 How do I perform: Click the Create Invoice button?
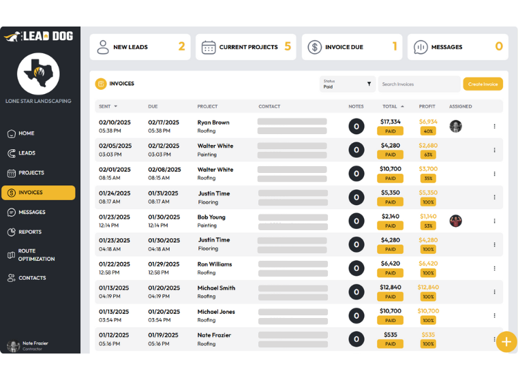tap(483, 84)
